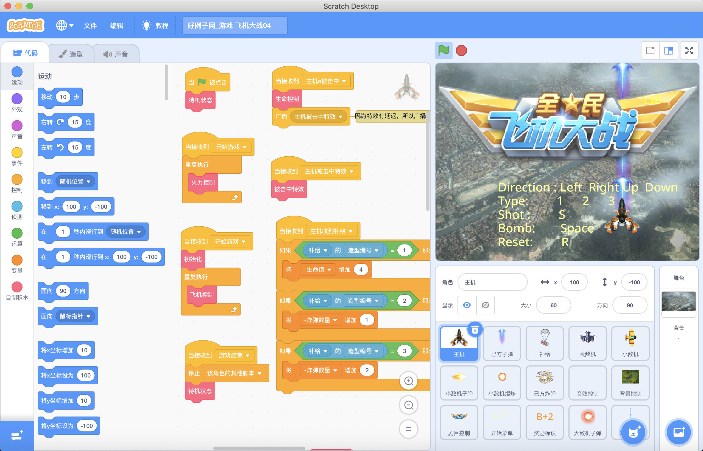The image size is (703, 451).
Task: Switch to the 代码 tab
Action: click(25, 53)
